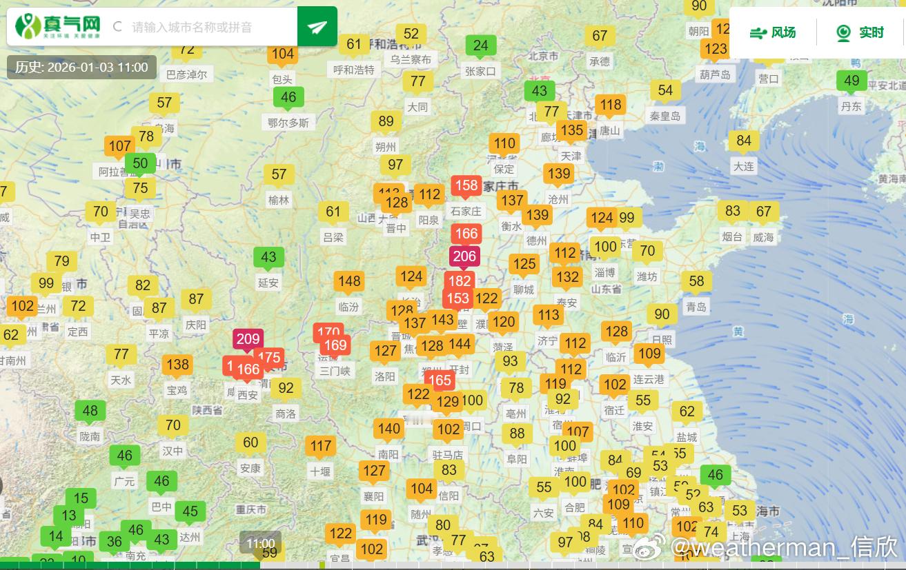Select the 84 marker at 大连
Screen dimensions: 906x570
(x=743, y=142)
